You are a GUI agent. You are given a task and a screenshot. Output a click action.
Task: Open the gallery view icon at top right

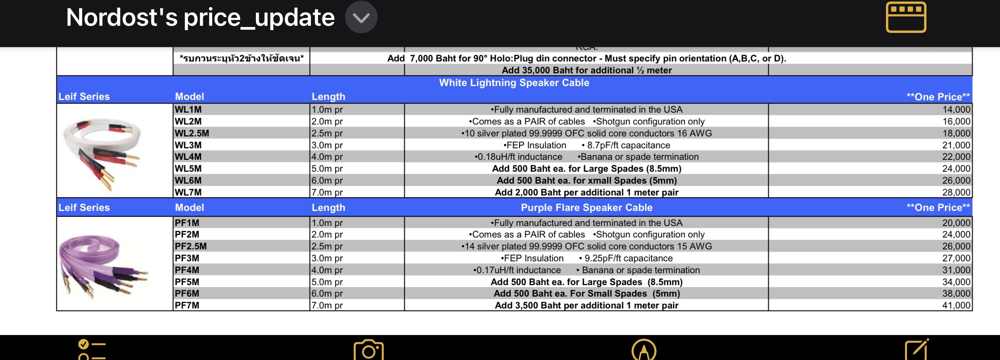click(906, 17)
